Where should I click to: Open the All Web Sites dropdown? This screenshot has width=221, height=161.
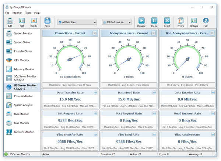[77, 23]
